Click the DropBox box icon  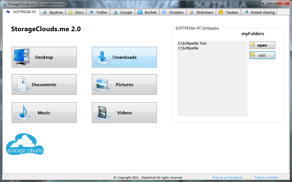[x=164, y=12]
